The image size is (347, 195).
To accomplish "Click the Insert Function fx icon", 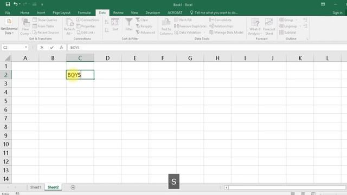I will [x=61, y=47].
